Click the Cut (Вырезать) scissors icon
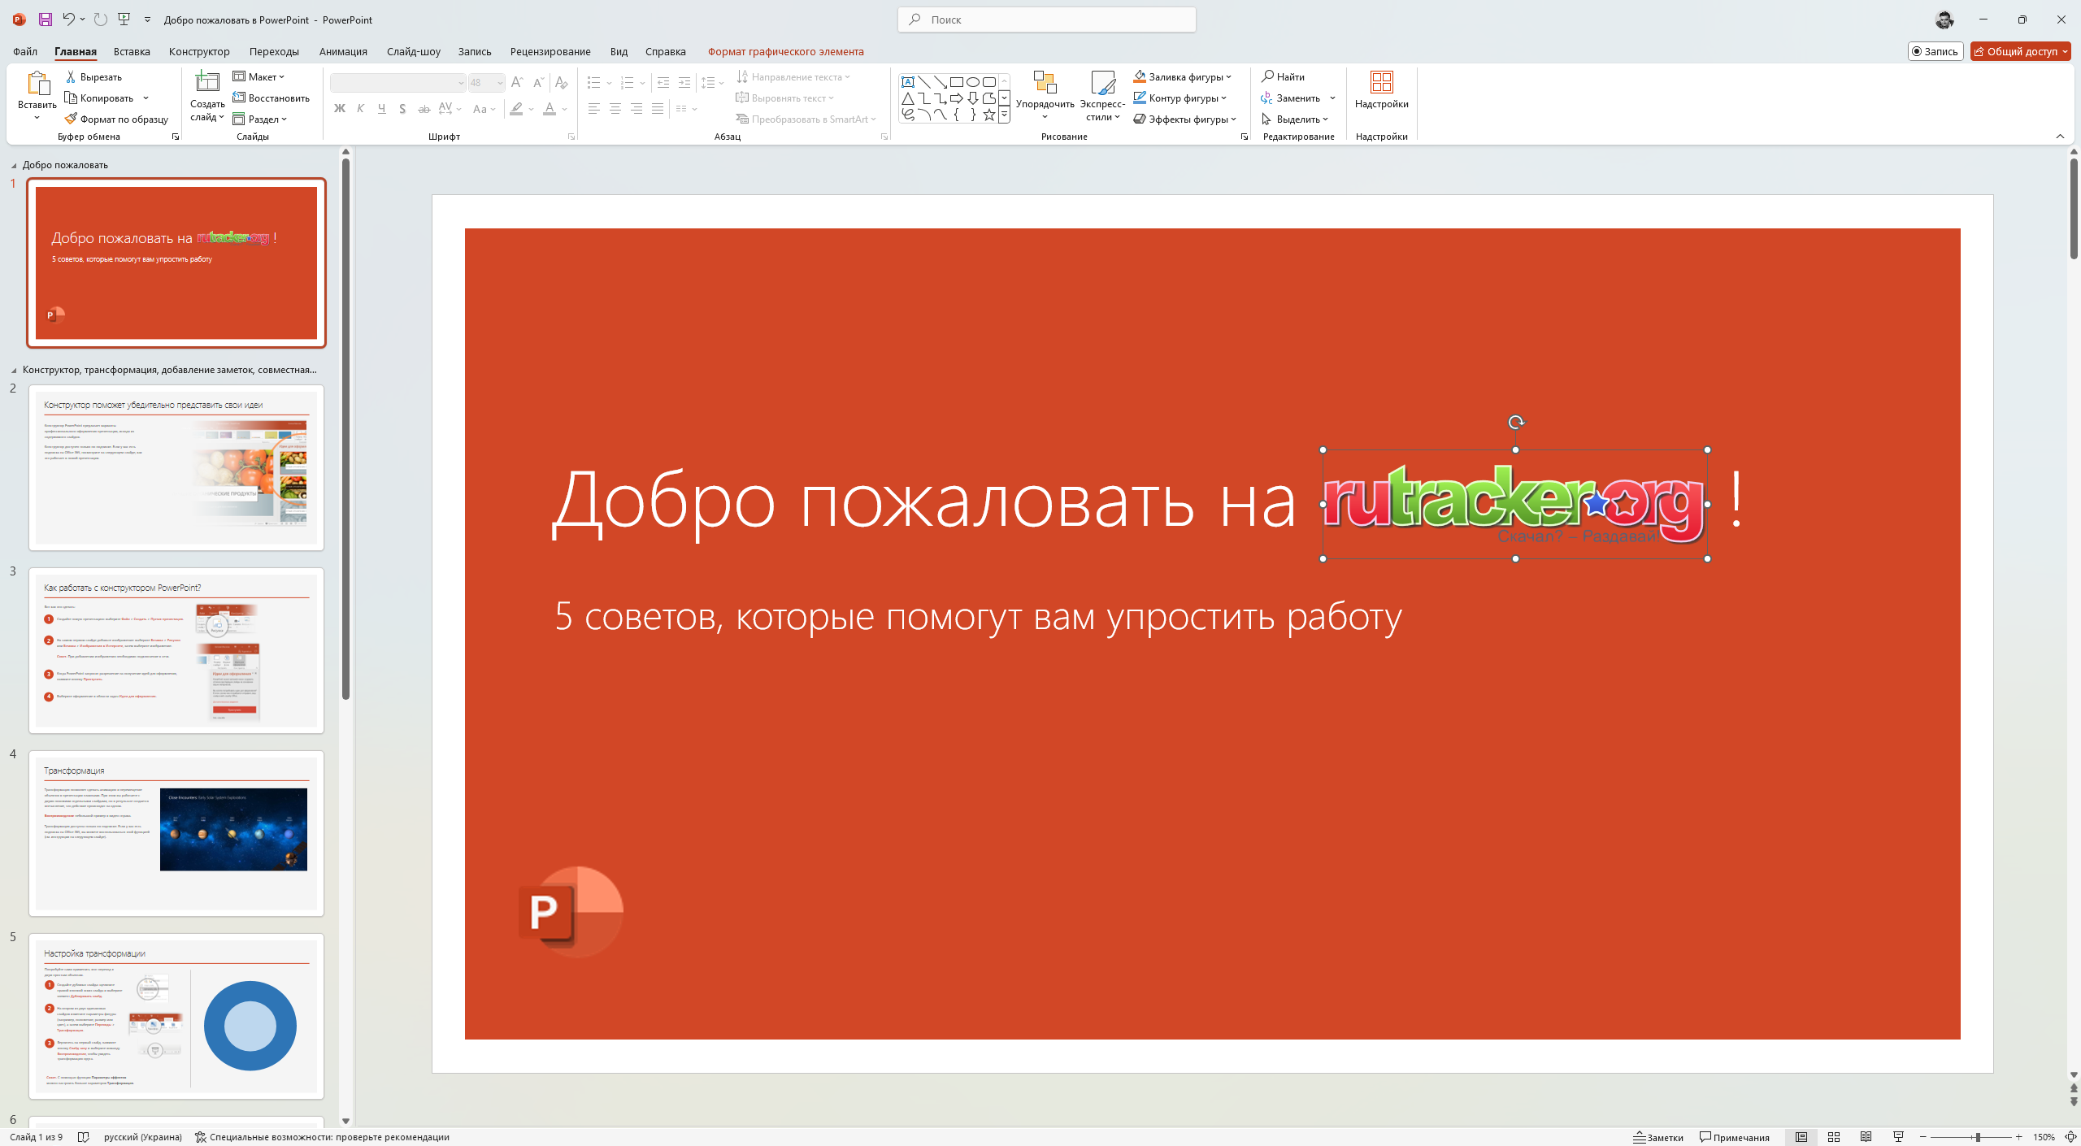Screen dimensions: 2081x1146 click(72, 76)
